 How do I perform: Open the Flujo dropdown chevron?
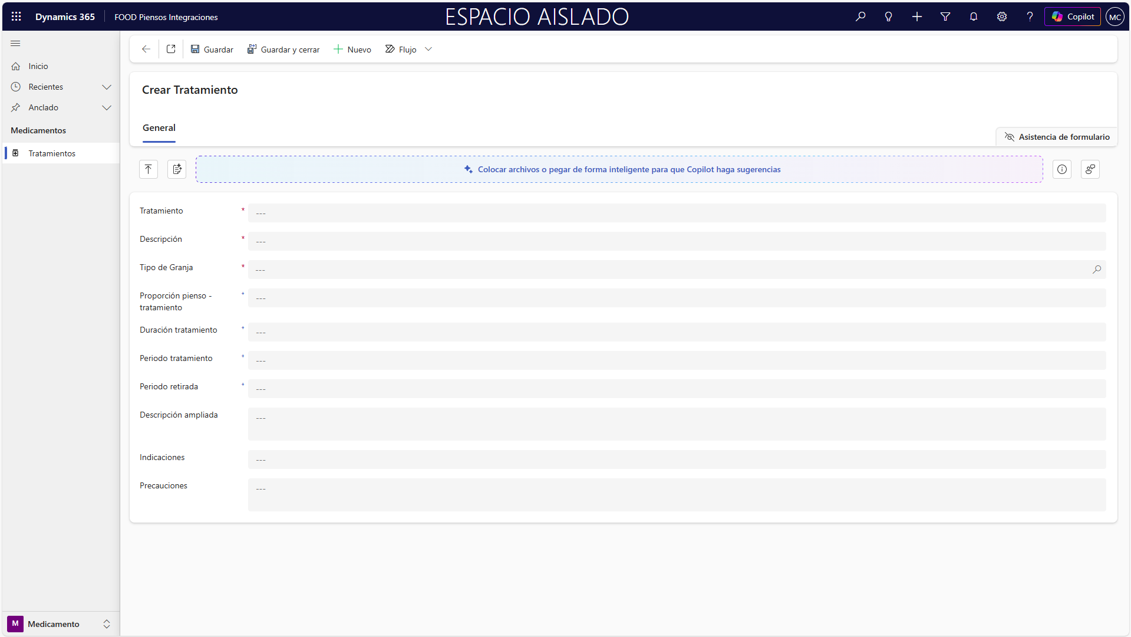[x=428, y=50]
